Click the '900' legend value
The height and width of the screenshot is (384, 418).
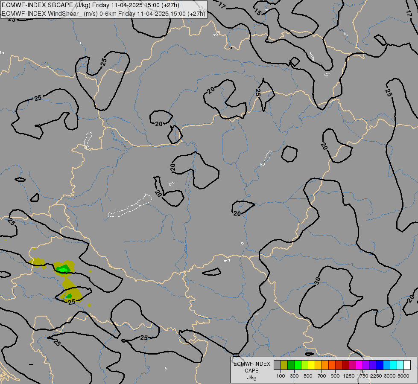pyautogui.click(x=335, y=376)
